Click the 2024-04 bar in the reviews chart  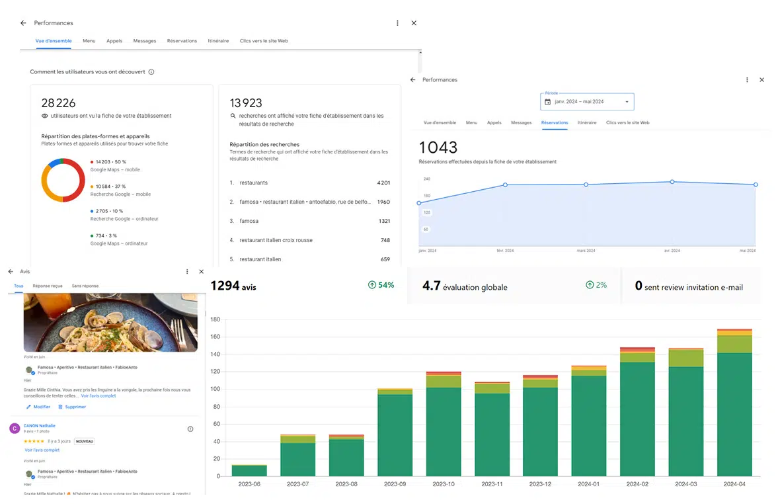point(734,403)
